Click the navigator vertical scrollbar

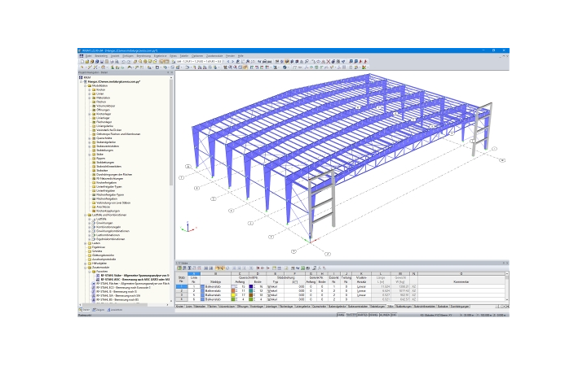[171, 131]
